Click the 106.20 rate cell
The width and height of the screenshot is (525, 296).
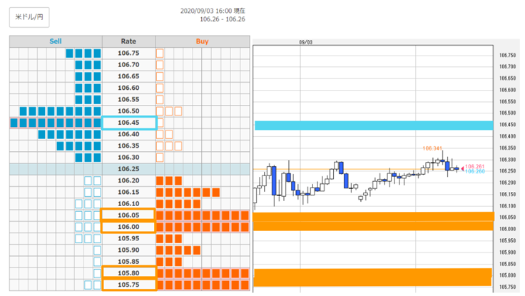coord(128,180)
